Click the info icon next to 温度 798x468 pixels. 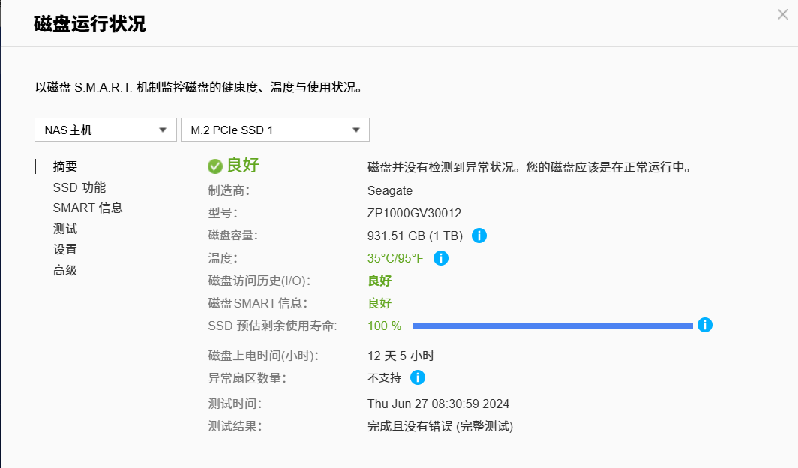pyautogui.click(x=441, y=257)
